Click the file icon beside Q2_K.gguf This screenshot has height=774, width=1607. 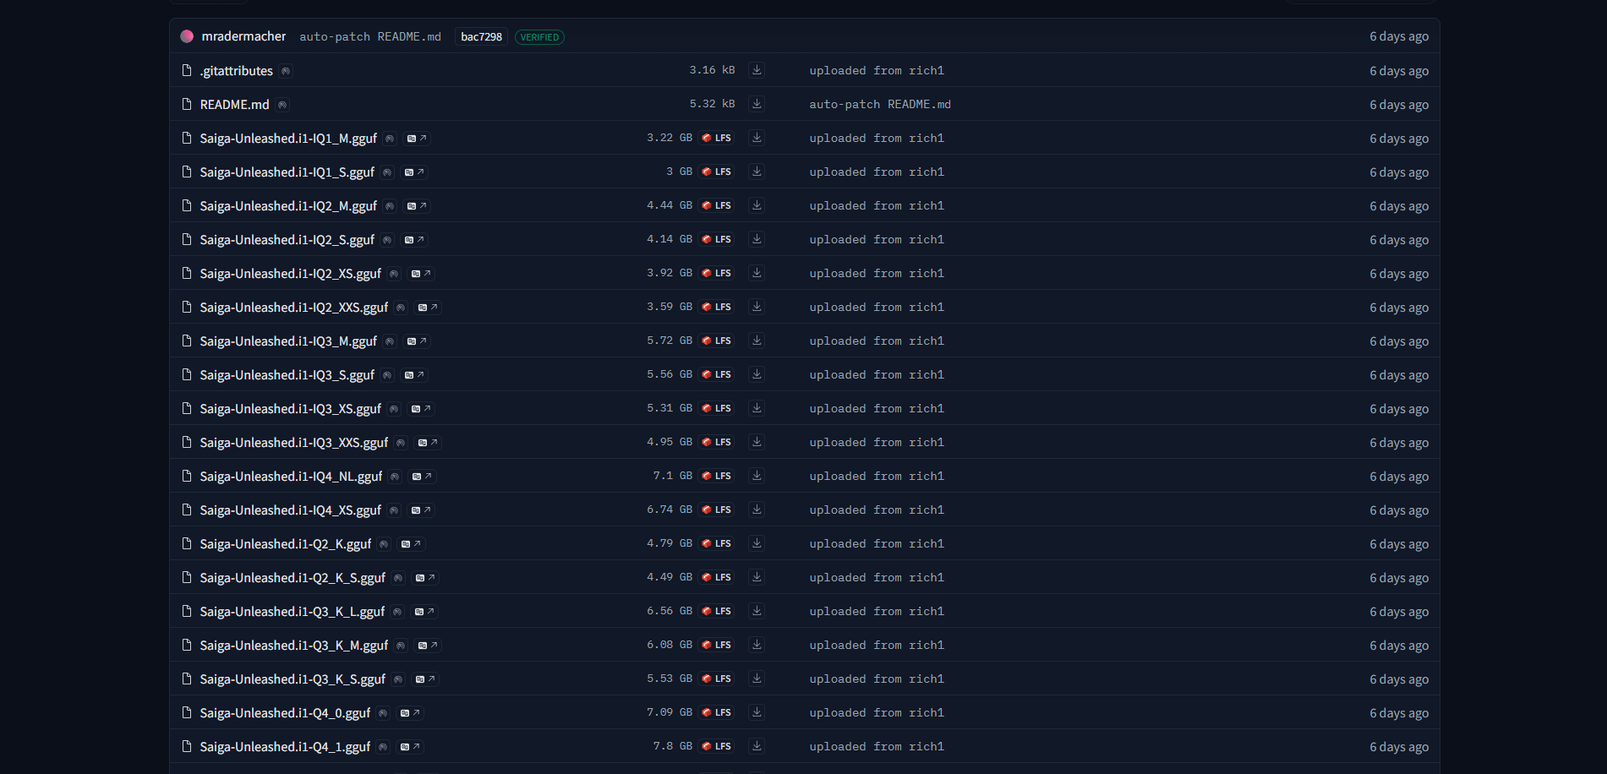pos(187,543)
